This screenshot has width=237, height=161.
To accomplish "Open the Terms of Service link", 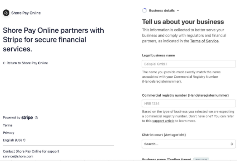I will 204,41.
